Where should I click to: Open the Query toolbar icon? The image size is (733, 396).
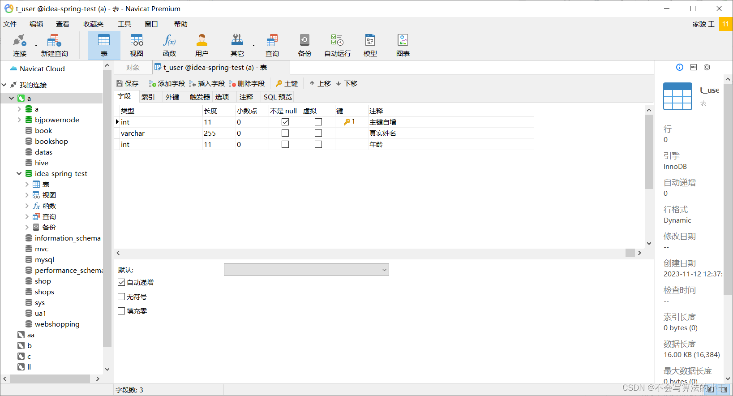coord(272,45)
